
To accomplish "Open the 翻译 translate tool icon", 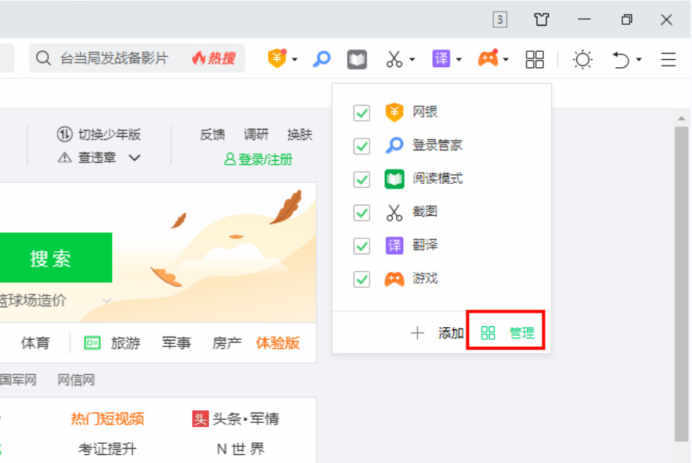I will tap(442, 58).
